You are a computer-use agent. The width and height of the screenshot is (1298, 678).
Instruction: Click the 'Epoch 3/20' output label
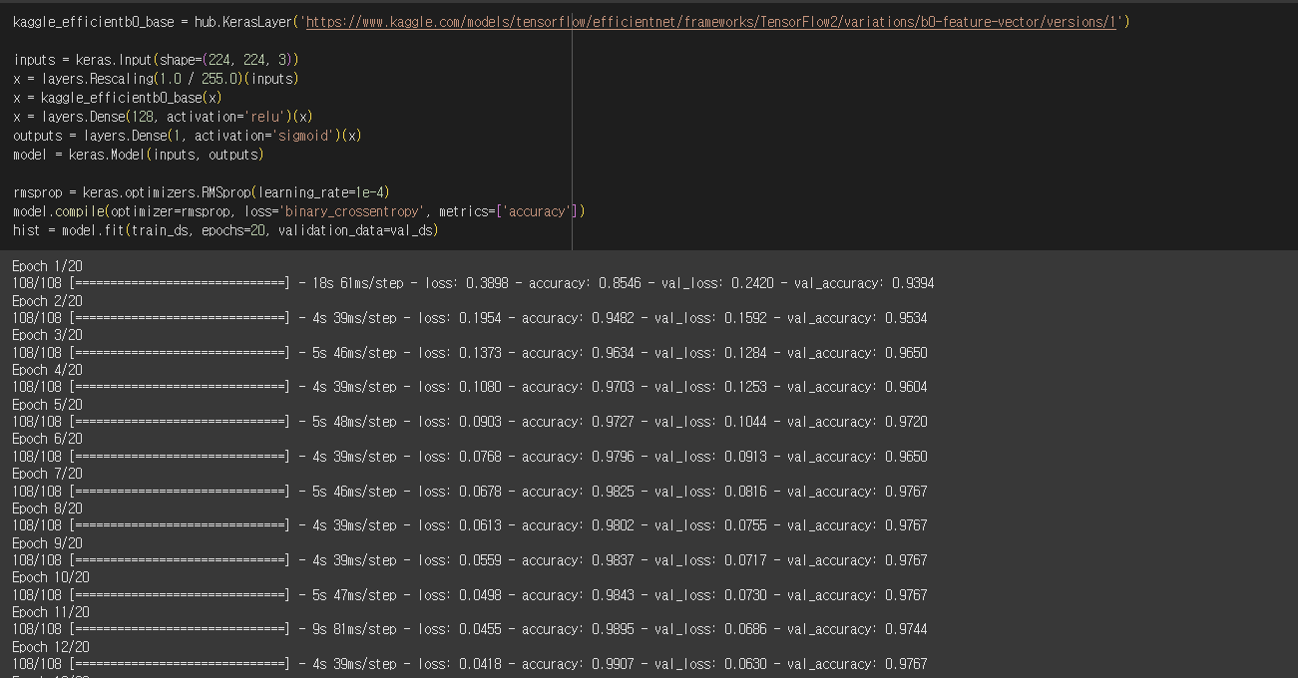(47, 335)
